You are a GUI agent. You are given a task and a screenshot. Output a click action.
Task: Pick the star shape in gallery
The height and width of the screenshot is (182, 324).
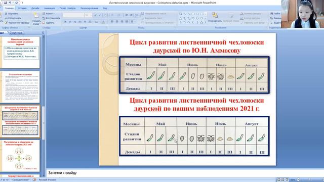click(201, 22)
